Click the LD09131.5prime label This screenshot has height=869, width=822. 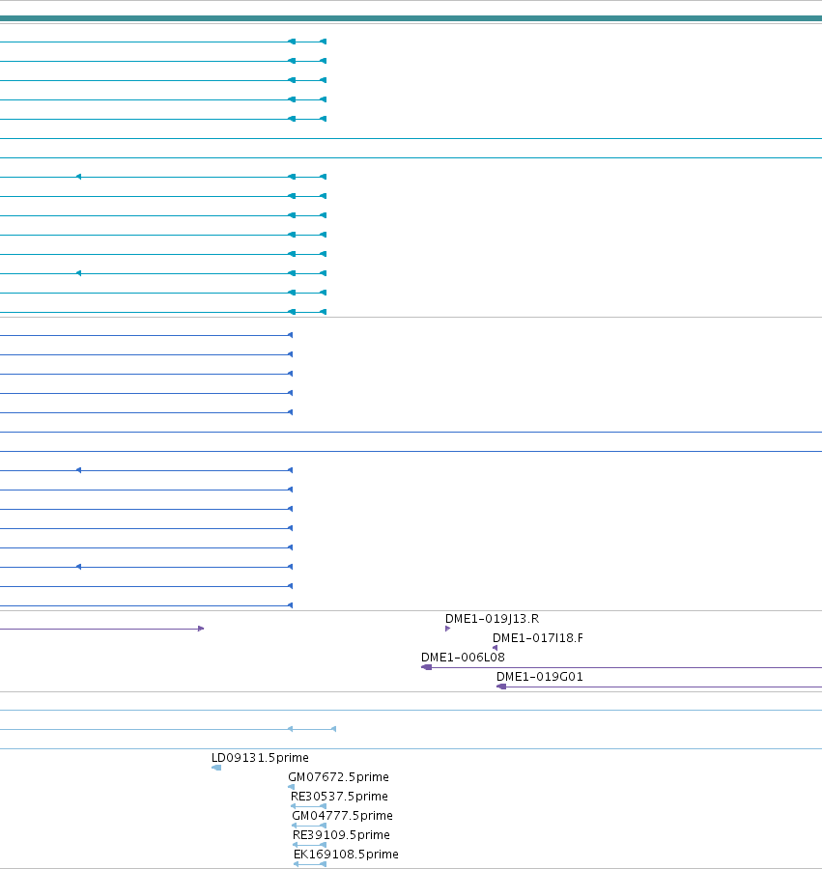[260, 758]
